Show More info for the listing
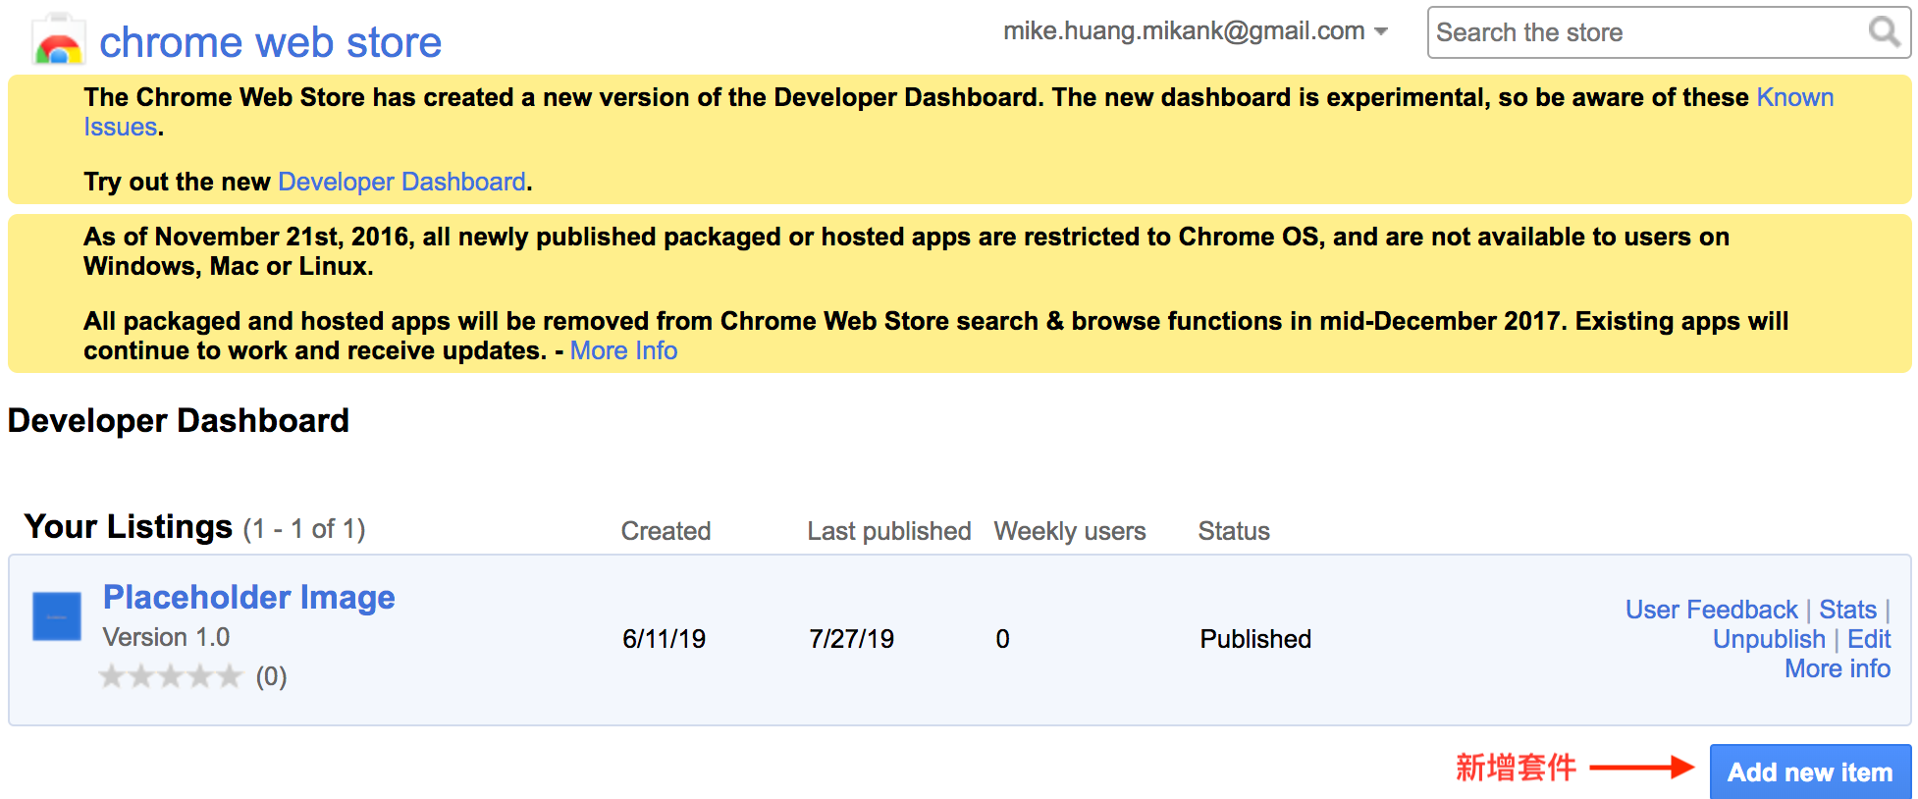The height and width of the screenshot is (799, 1918). click(x=1838, y=668)
